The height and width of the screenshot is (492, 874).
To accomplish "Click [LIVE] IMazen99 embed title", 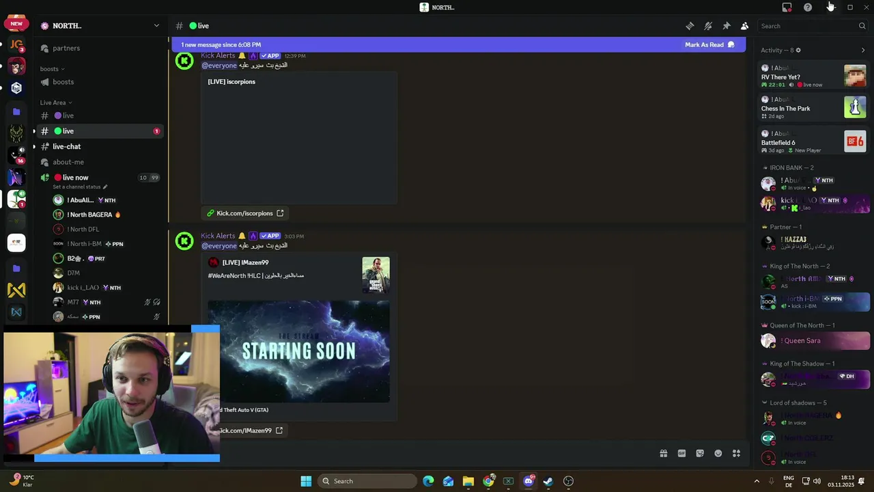I will pyautogui.click(x=245, y=262).
